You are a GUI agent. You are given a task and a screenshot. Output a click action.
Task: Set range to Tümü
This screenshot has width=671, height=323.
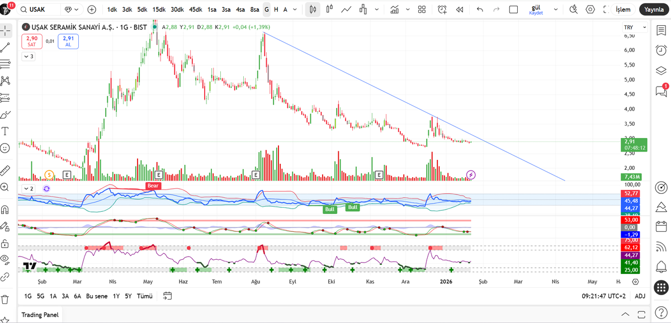click(x=145, y=296)
